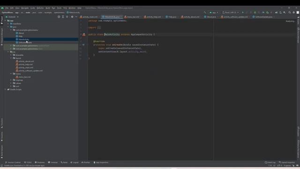Open the Logcat tool window button
Viewport: 300px width, 169px height.
[x=75, y=162]
